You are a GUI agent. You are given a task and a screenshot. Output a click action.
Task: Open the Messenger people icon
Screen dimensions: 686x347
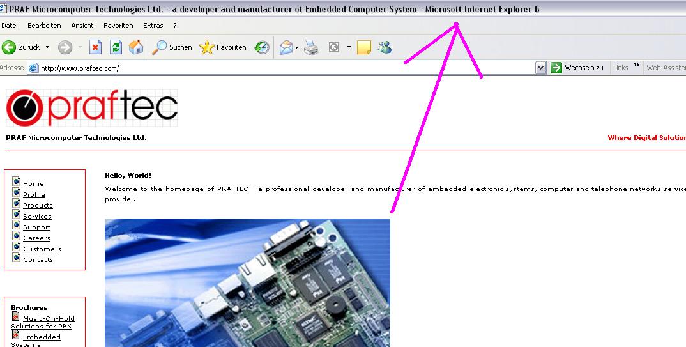[x=385, y=47]
